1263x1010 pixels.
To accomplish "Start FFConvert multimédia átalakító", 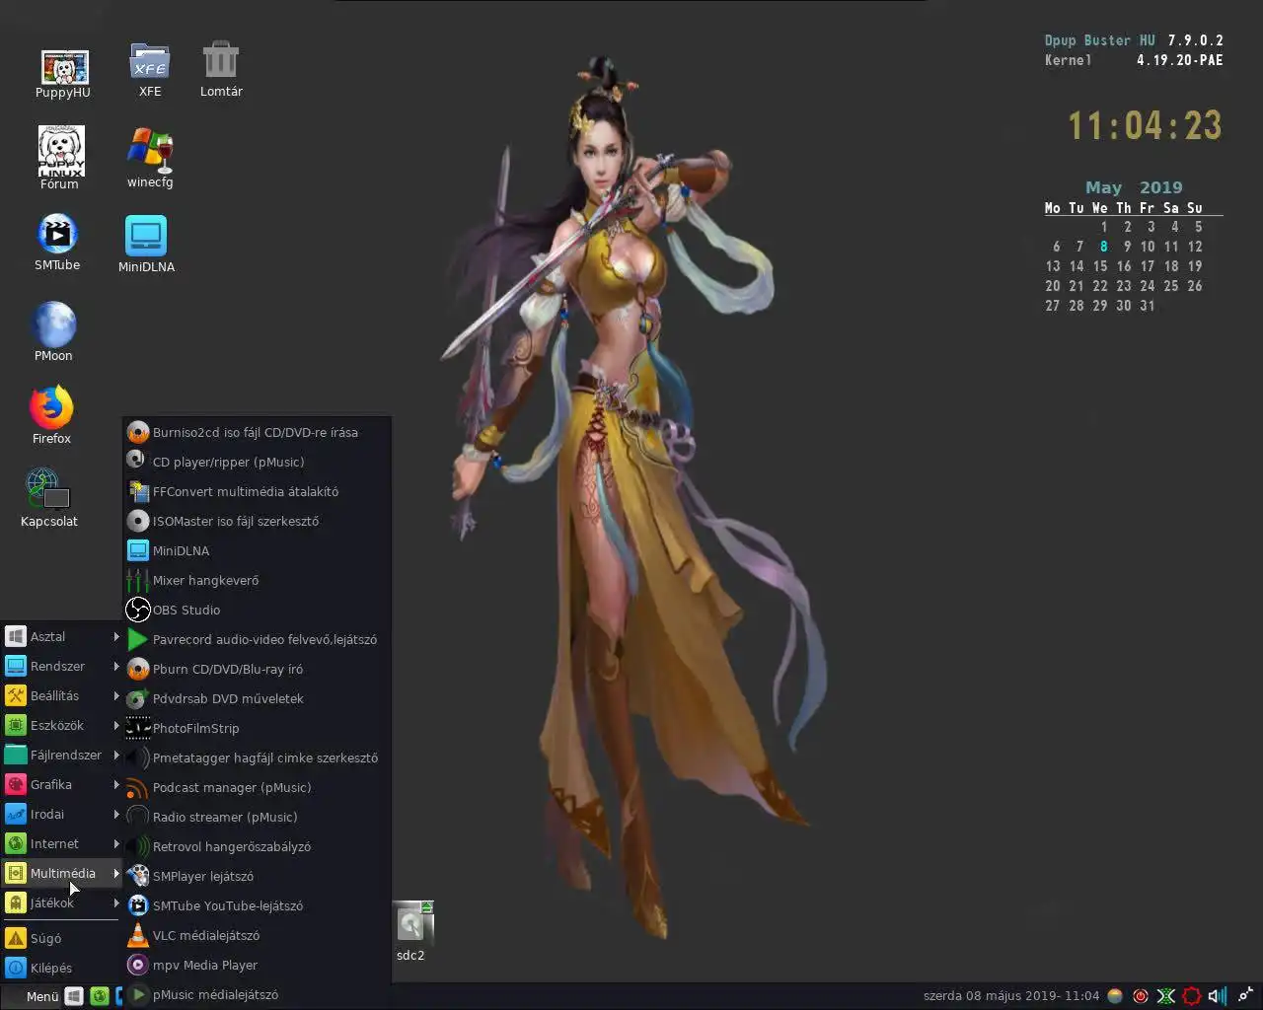I will [x=257, y=491].
